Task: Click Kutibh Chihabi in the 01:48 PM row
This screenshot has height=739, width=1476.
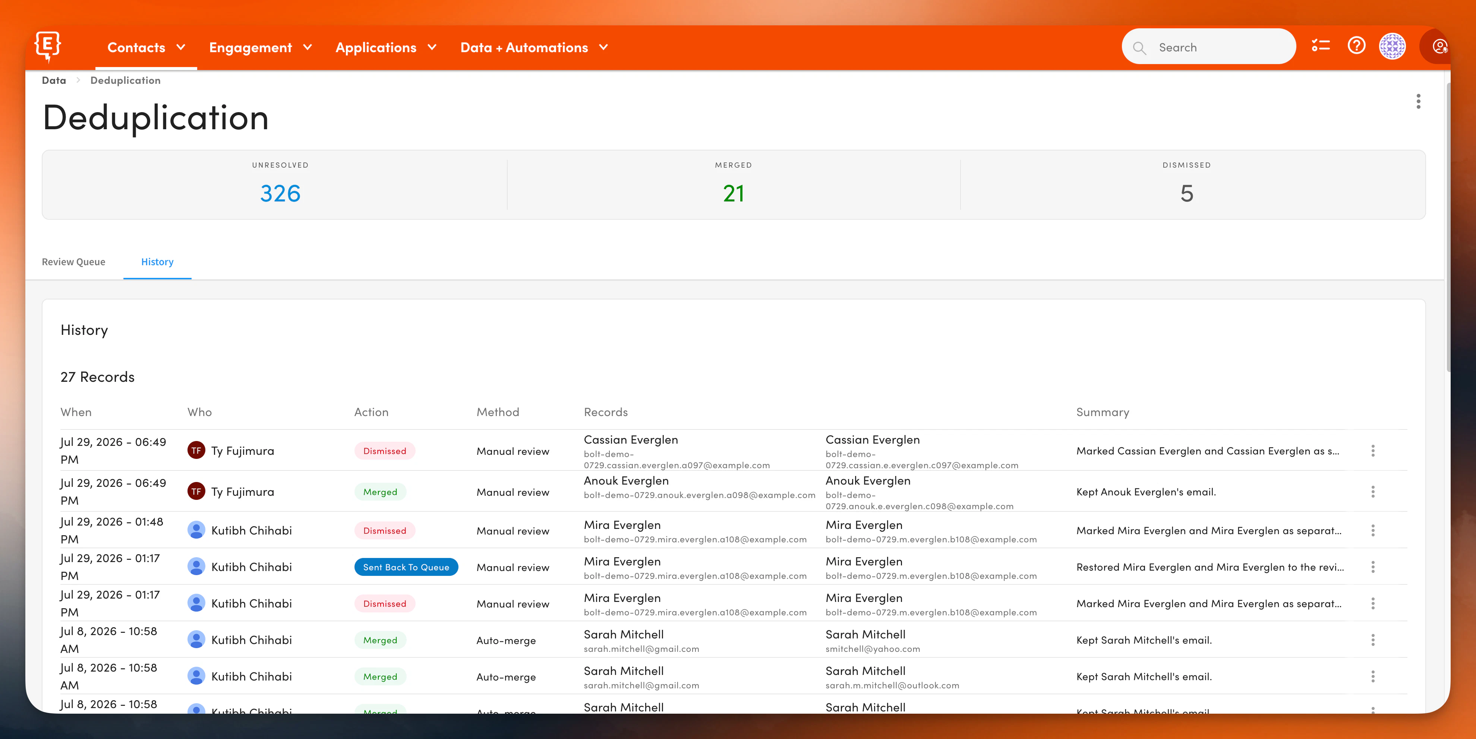Action: click(252, 531)
